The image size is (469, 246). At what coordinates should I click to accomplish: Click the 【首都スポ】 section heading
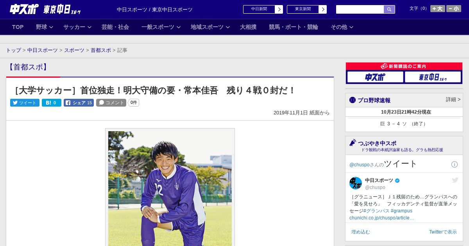[28, 67]
